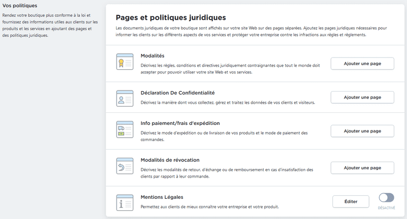Click the Déclaration De Confidentialité profile icon
The width and height of the screenshot is (407, 219).
click(x=125, y=98)
